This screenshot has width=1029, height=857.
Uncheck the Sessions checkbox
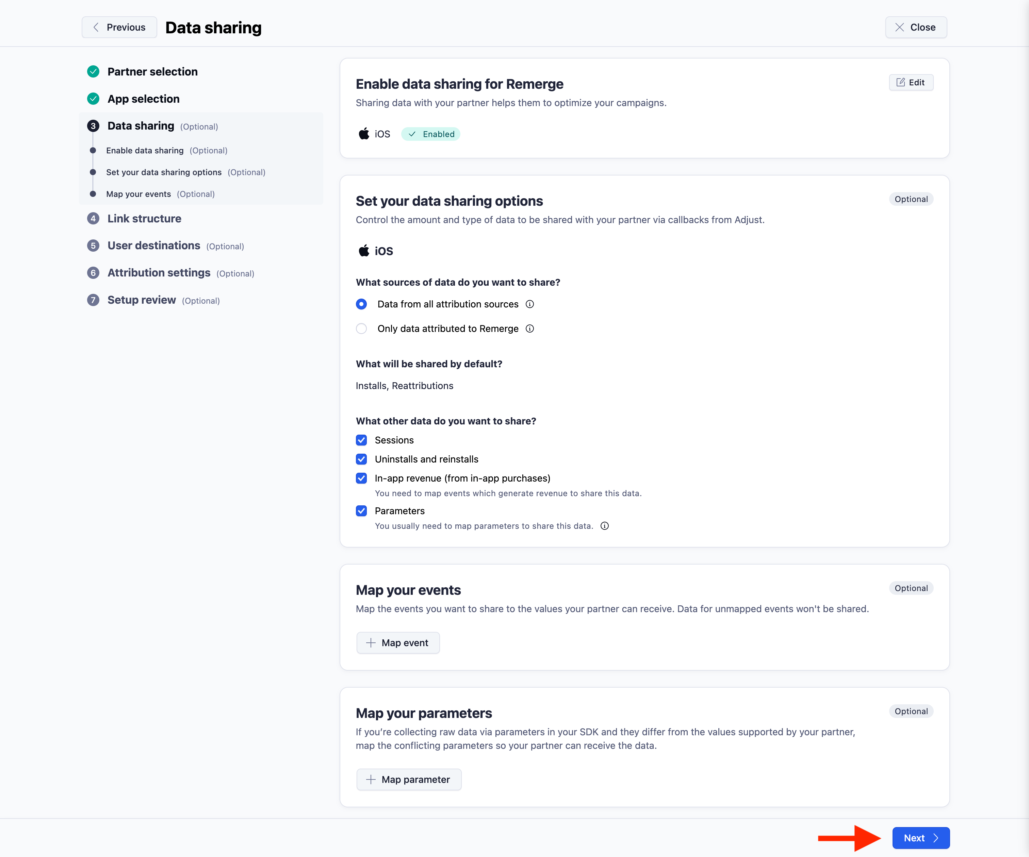coord(361,440)
